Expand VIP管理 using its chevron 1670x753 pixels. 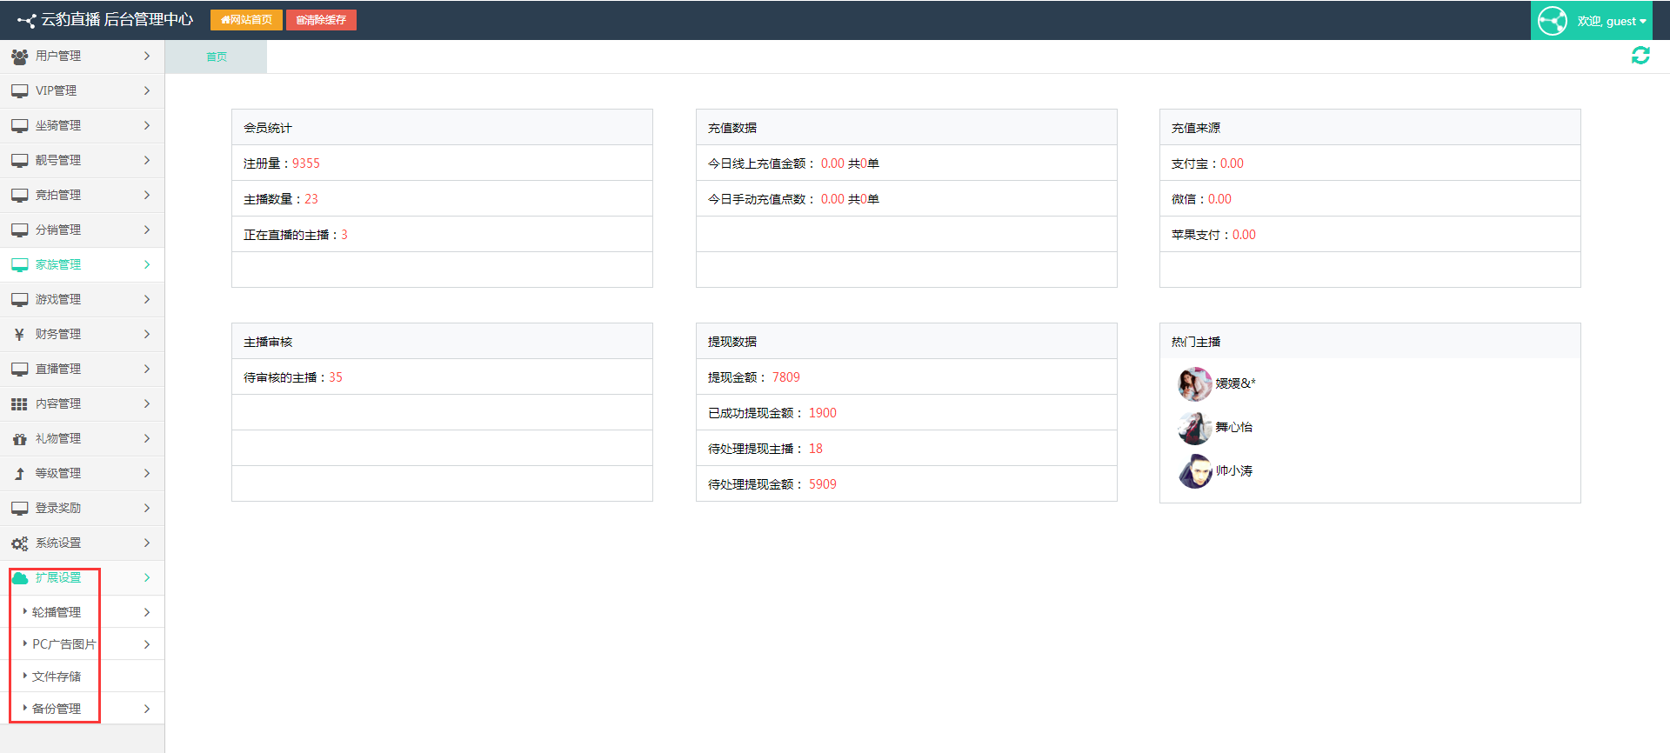tap(147, 90)
